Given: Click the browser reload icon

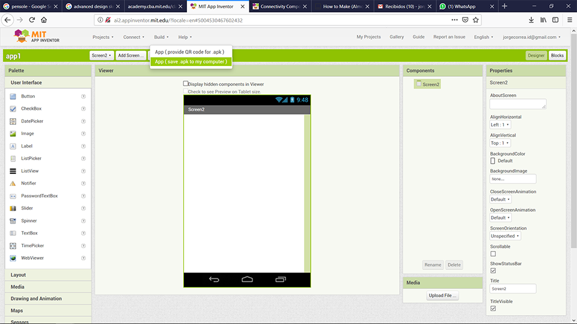Looking at the screenshot, I should (32, 20).
